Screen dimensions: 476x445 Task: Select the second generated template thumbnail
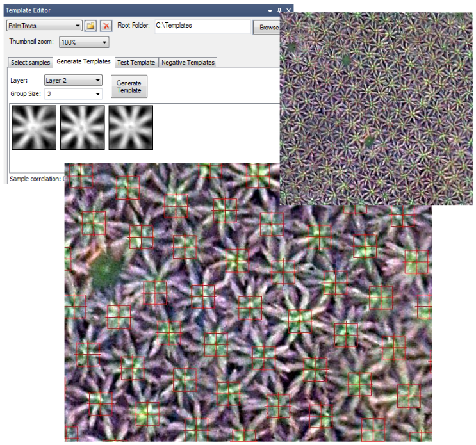tap(82, 127)
